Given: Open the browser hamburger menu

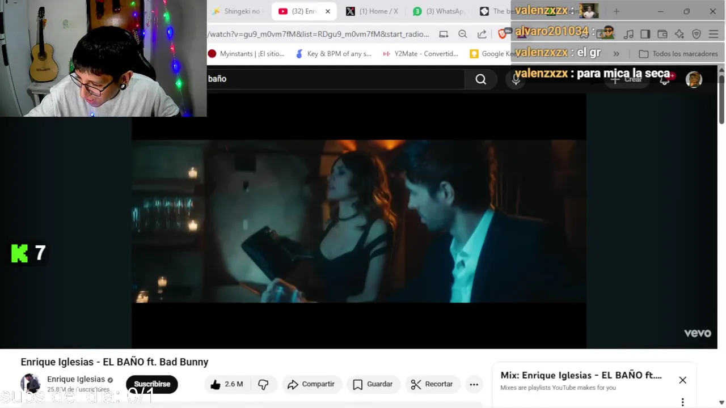Looking at the screenshot, I should [x=714, y=34].
